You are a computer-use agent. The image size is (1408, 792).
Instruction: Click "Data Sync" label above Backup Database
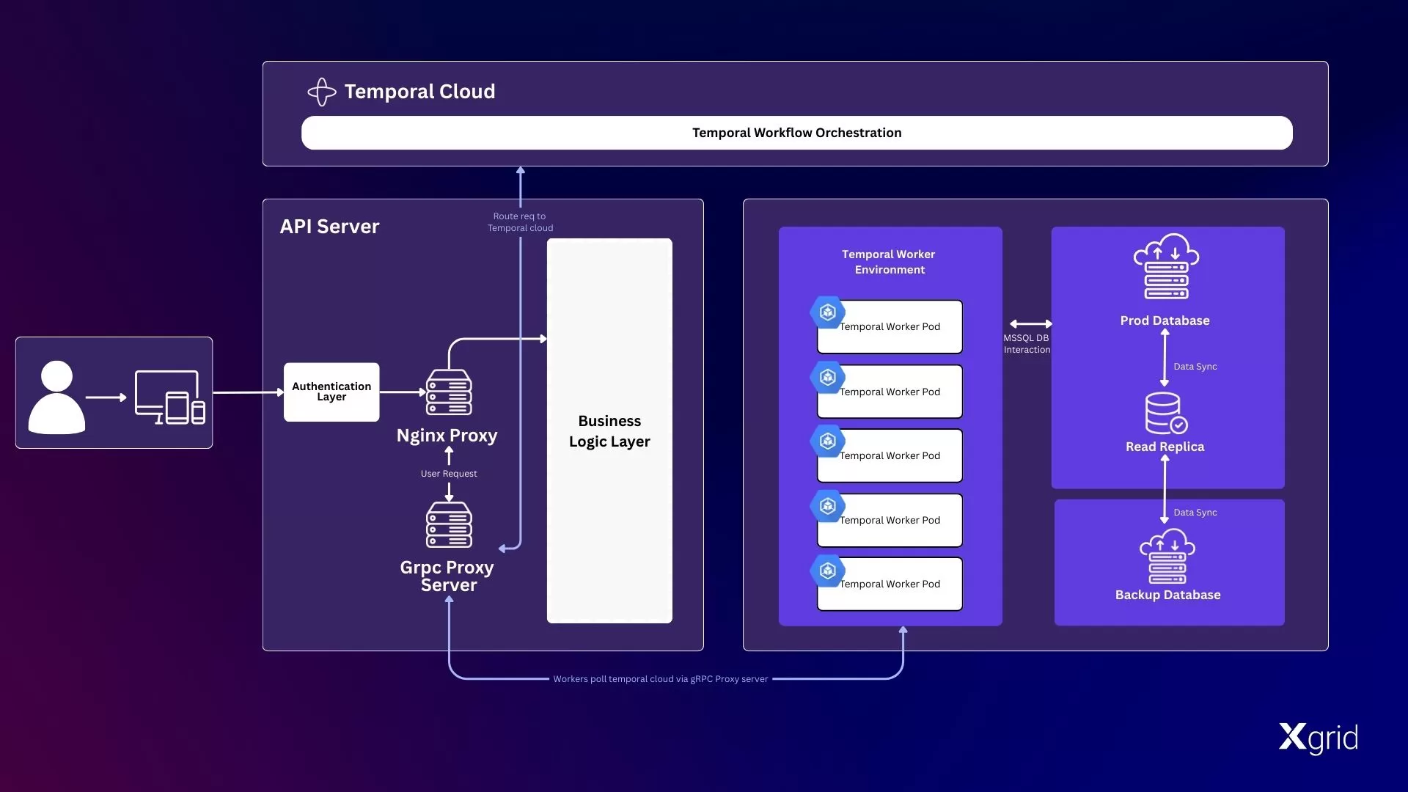coord(1195,513)
